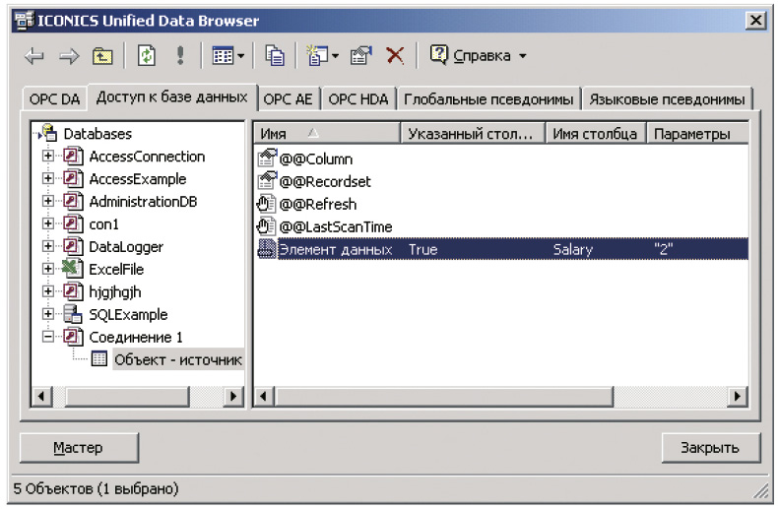The image size is (778, 509).
Task: Select DataLogger in the tree
Action: [126, 247]
